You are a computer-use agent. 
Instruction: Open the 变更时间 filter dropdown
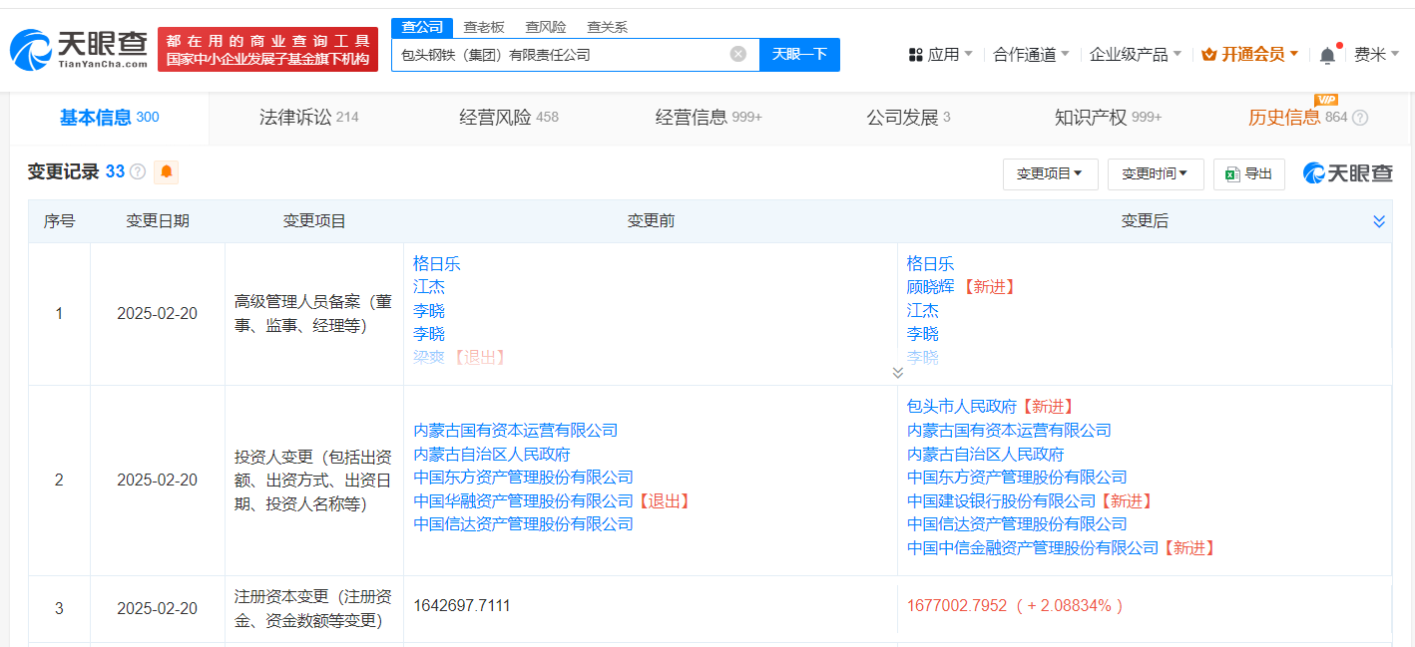tap(1156, 173)
